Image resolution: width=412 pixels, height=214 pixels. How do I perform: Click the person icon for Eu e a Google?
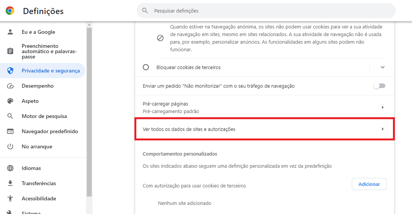click(10, 32)
